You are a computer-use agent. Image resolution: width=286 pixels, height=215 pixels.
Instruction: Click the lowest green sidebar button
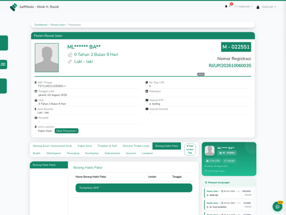(3, 86)
